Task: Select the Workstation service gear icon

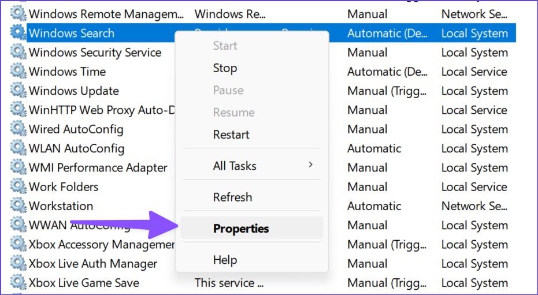Action: (x=18, y=206)
